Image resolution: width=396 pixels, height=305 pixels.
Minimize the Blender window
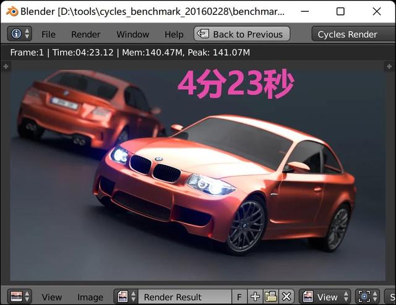pos(305,11)
